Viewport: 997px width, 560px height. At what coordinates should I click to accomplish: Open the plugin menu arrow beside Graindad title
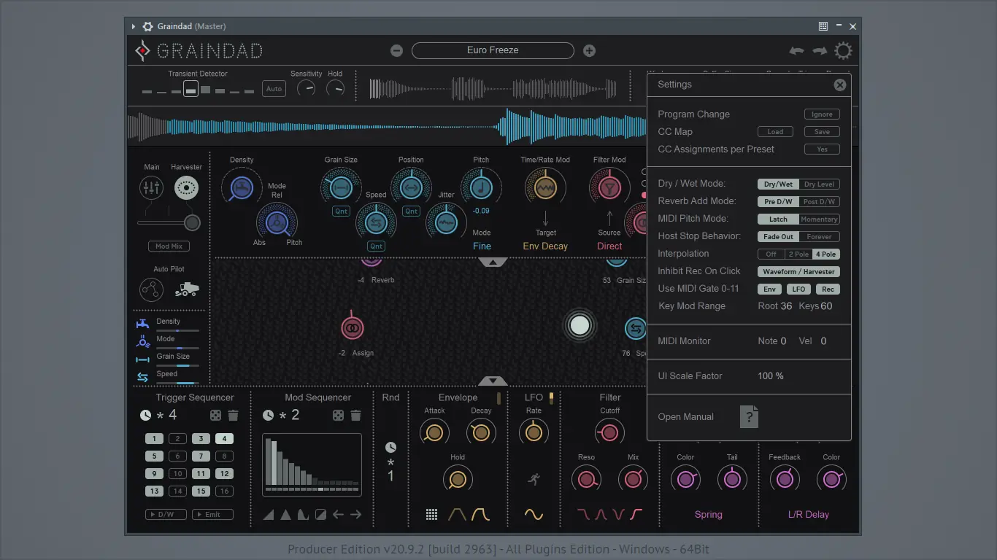134,27
